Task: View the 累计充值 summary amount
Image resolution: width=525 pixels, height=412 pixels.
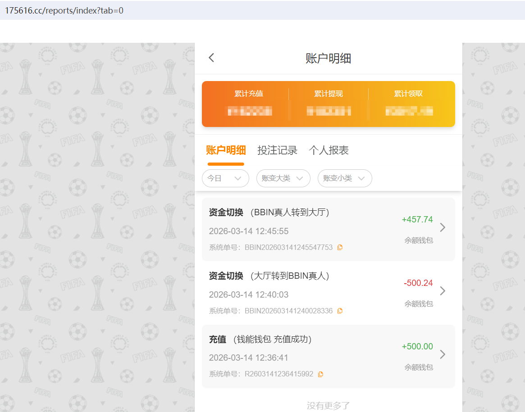Action: (249, 111)
